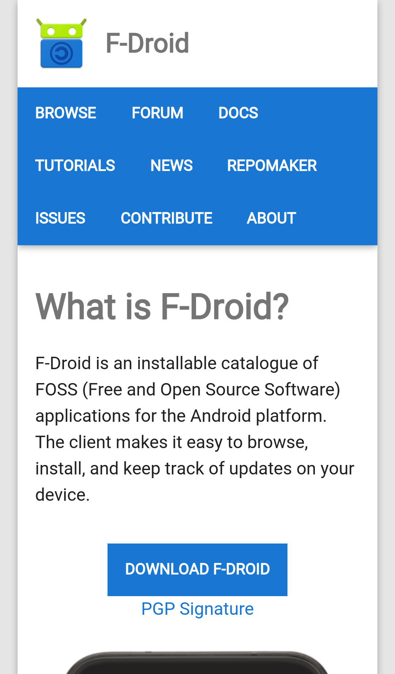This screenshot has height=674, width=395.
Task: Open the About page
Action: 271,218
